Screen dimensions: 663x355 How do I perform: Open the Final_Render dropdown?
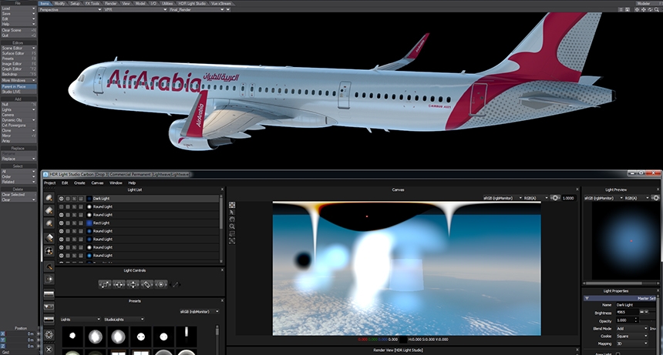pos(197,9)
